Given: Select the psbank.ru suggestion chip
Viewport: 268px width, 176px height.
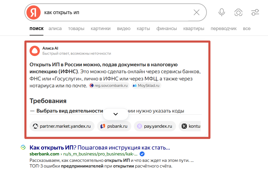Looking at the screenshot, I should [x=114, y=126].
